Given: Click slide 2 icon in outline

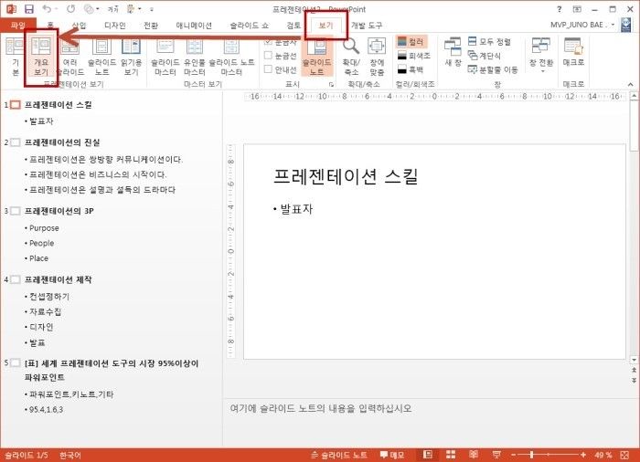Looking at the screenshot, I should (x=16, y=142).
